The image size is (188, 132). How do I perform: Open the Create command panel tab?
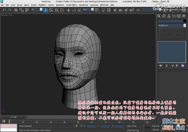pos(159,16)
